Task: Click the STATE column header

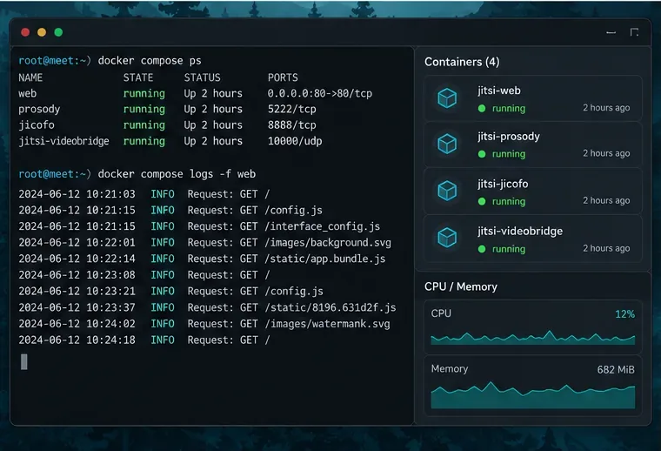Action: [x=138, y=77]
